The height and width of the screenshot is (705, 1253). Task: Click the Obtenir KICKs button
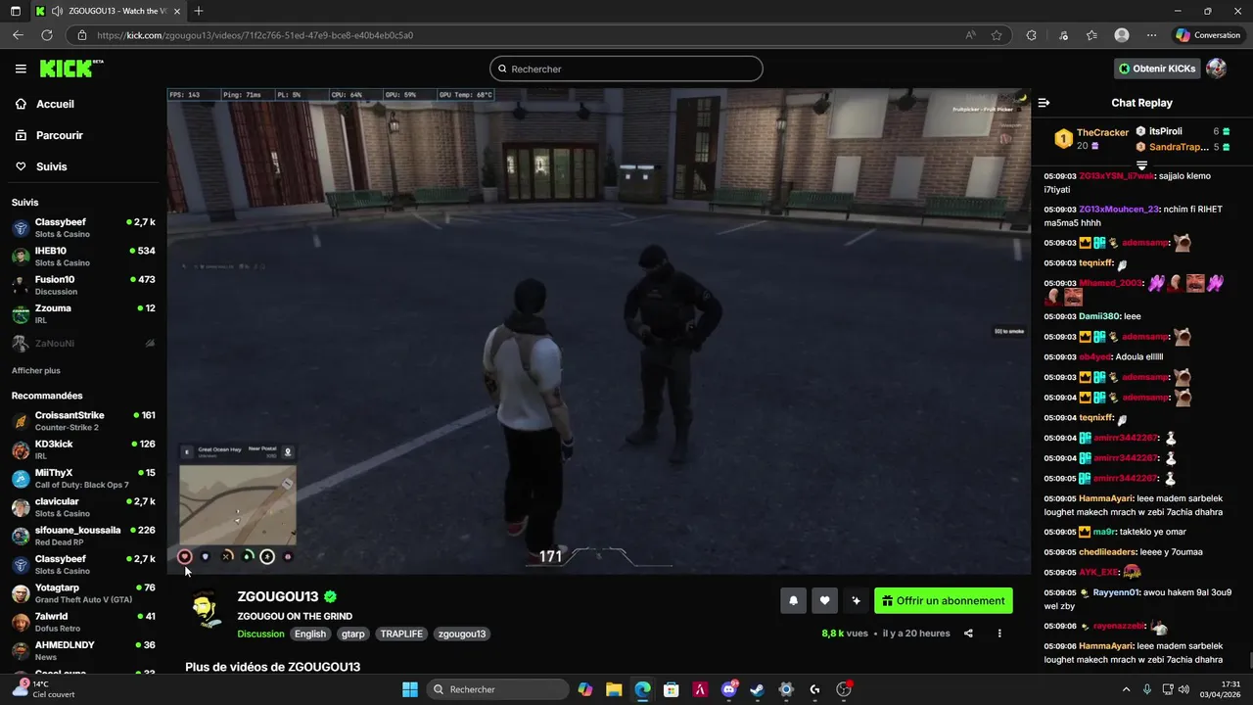(1158, 69)
